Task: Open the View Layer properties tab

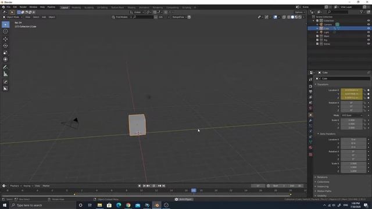Action: pos(310,97)
